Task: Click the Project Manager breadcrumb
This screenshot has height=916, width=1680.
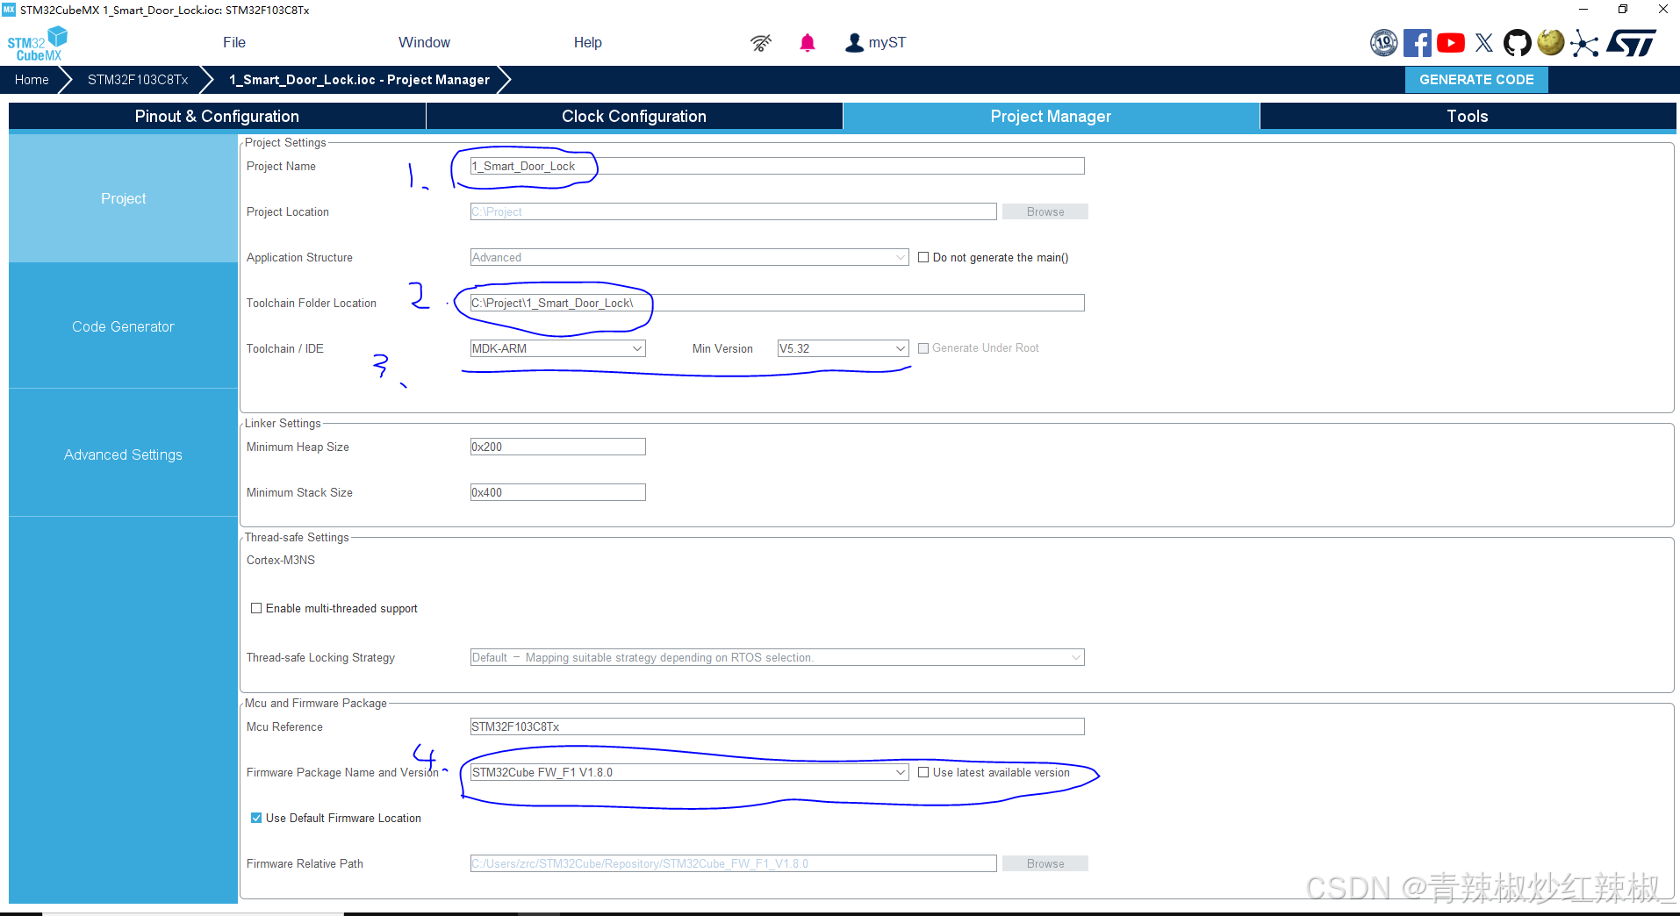Action: coord(360,80)
